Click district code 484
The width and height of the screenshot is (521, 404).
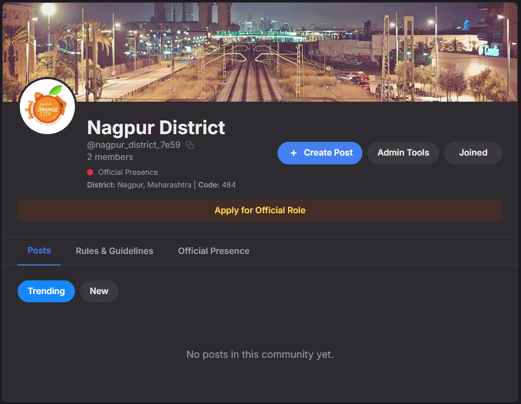(230, 185)
